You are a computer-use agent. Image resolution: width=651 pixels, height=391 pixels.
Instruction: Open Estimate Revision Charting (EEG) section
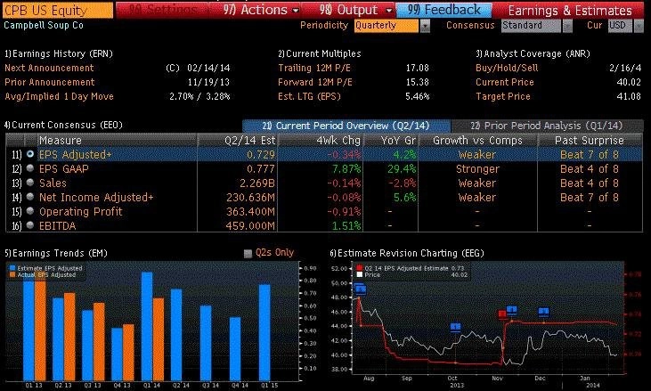coord(407,253)
